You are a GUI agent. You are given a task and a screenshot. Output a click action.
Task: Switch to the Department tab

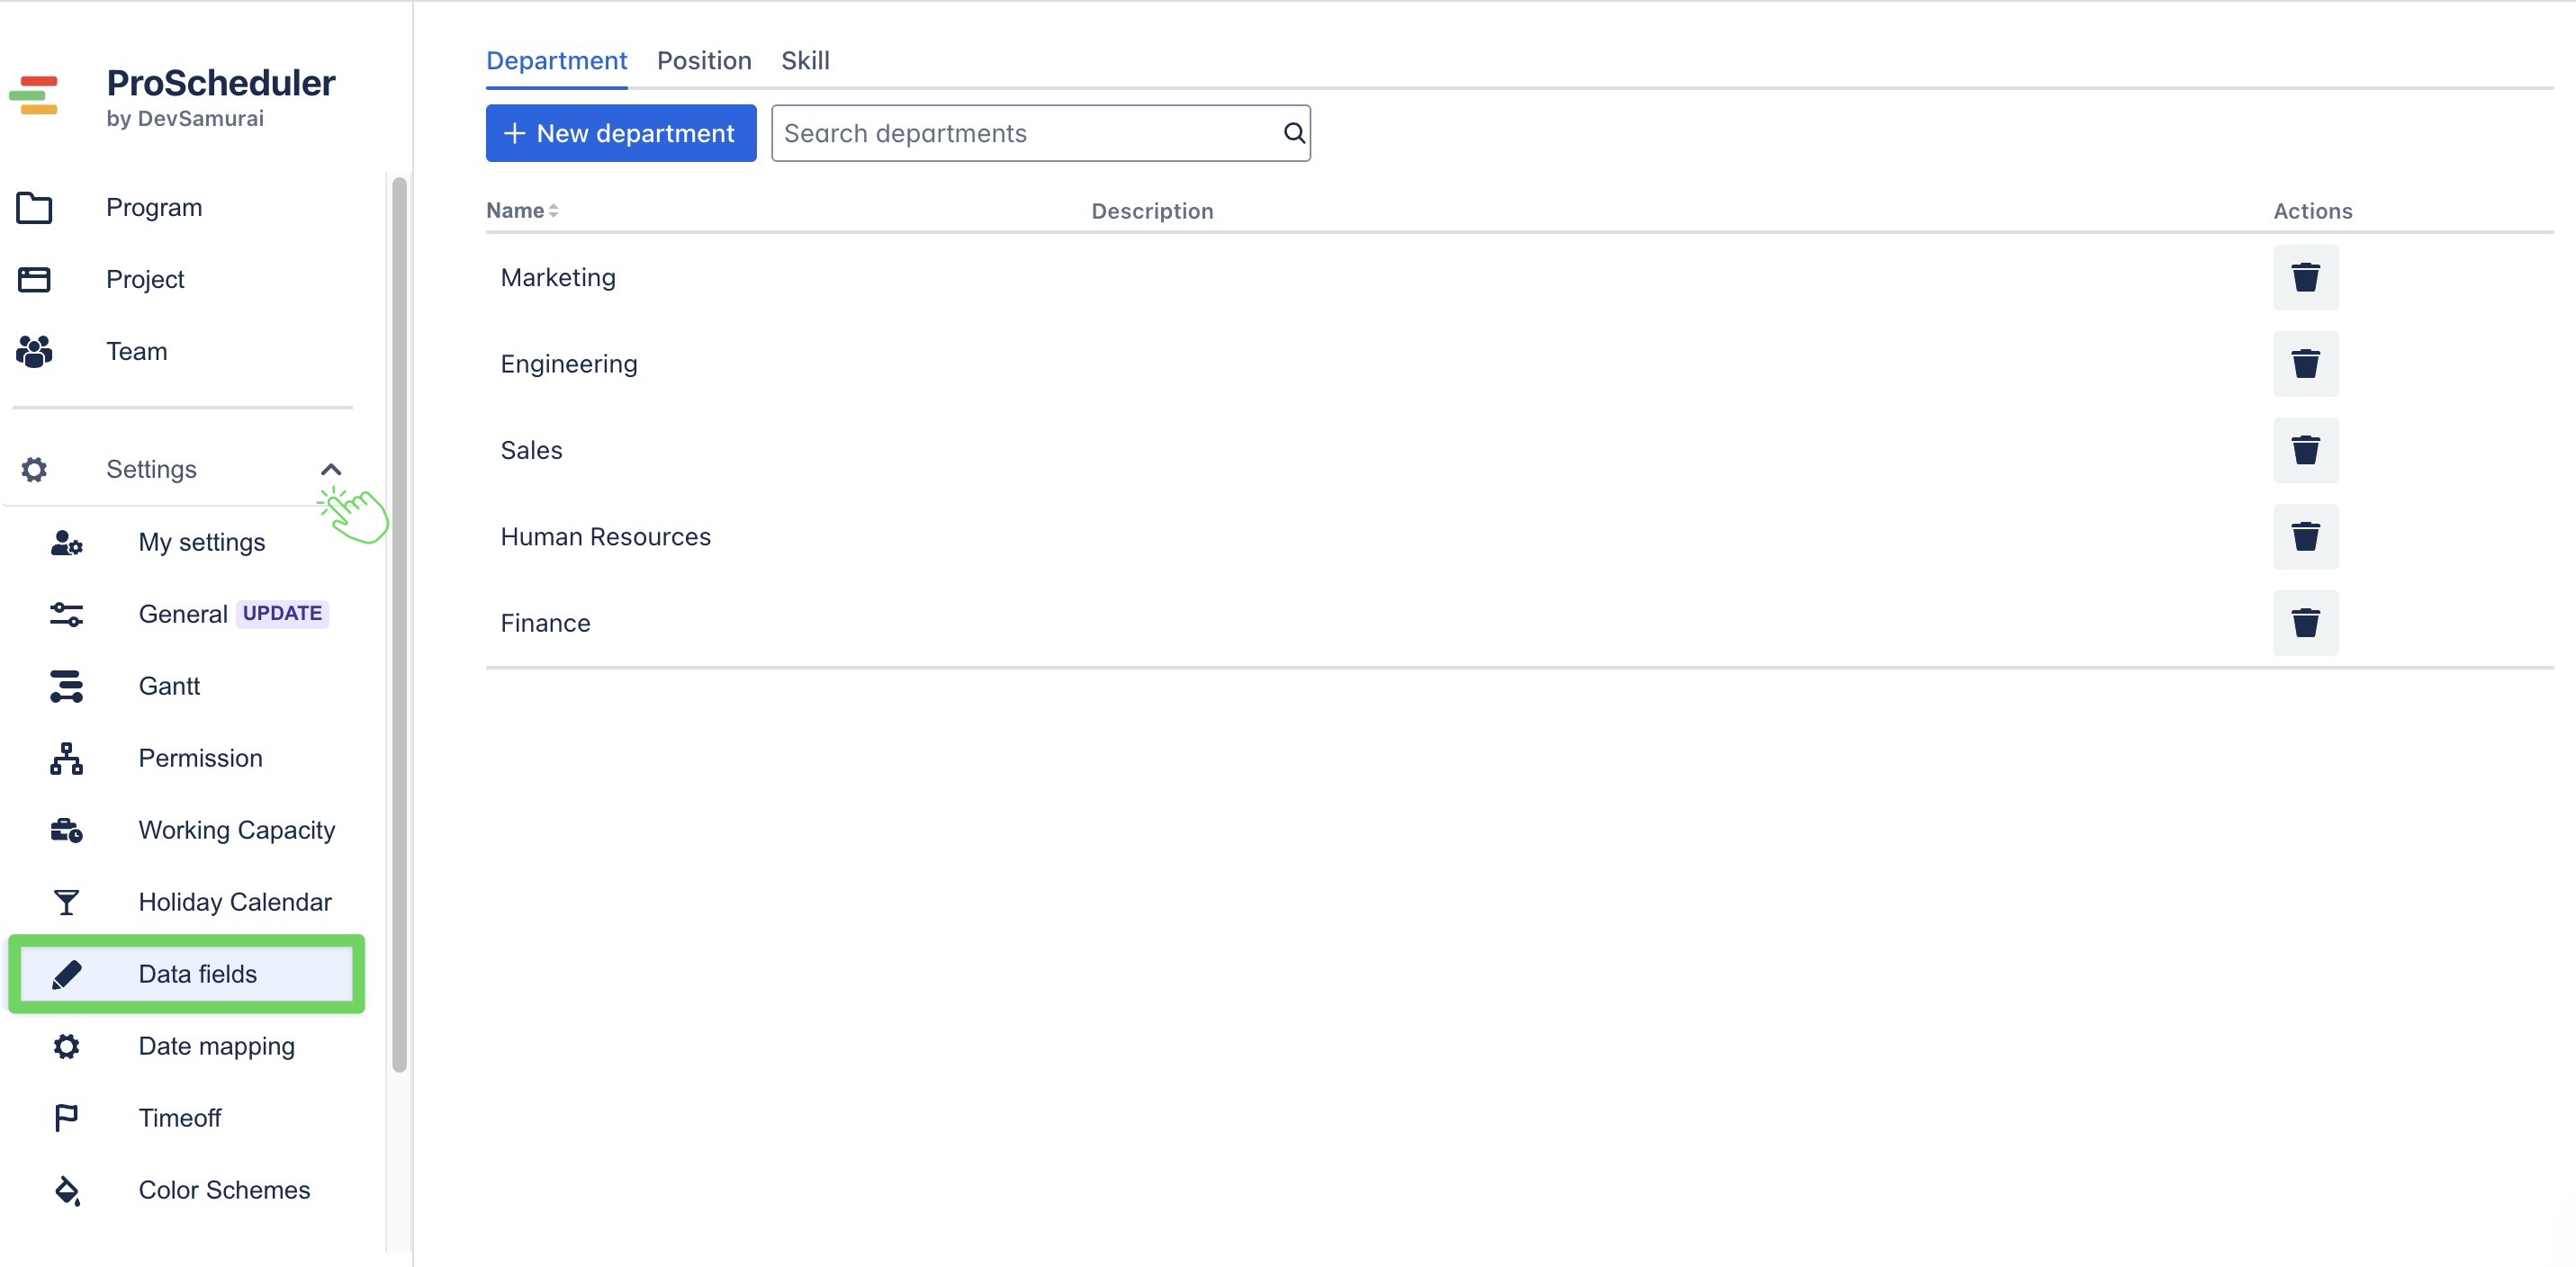coord(556,61)
